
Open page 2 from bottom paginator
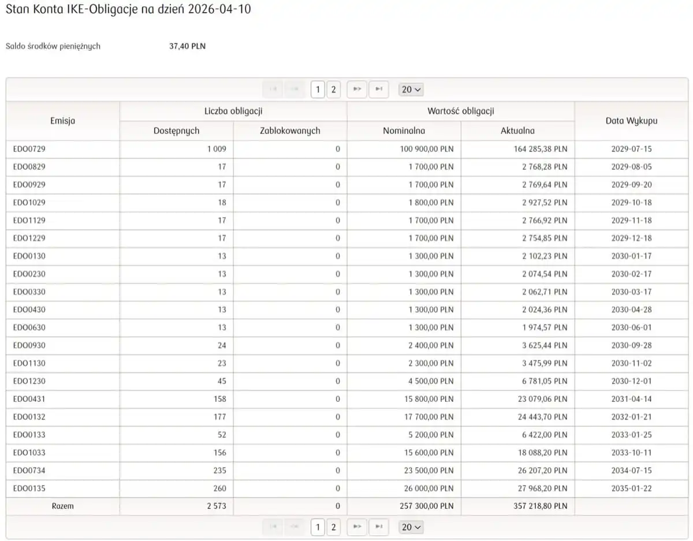point(333,527)
